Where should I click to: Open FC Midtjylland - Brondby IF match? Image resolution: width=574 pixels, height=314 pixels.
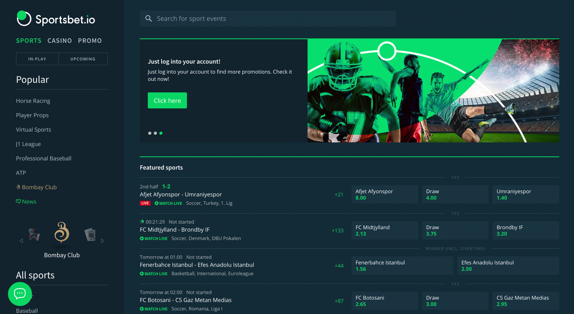coord(175,230)
